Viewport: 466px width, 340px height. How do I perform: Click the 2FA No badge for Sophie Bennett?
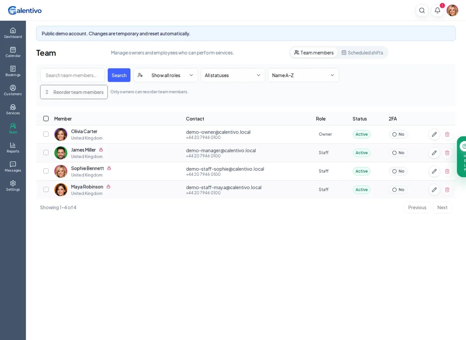(x=398, y=171)
